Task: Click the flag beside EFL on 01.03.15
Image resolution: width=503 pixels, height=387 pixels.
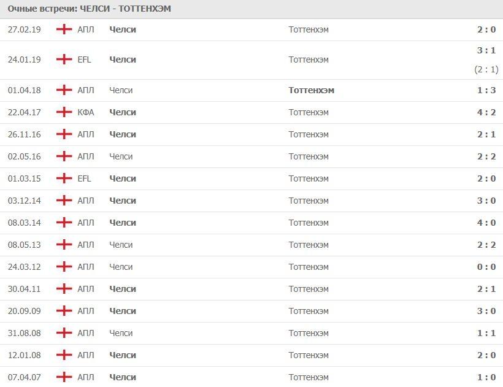Action: 64,178
